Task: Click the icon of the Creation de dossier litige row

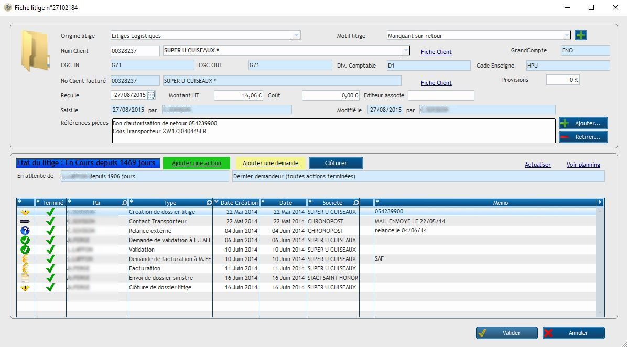Action: coord(25,212)
